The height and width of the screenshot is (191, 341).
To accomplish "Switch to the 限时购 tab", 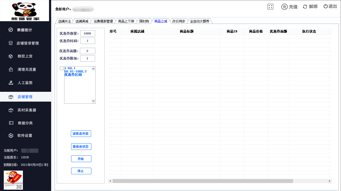I will (x=144, y=21).
